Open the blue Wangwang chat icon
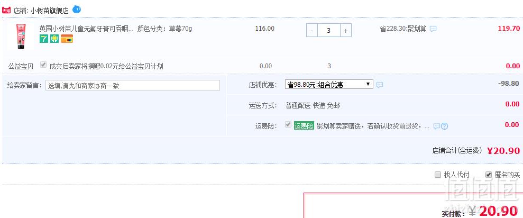Screen dimensions: 523x218 pos(76,10)
